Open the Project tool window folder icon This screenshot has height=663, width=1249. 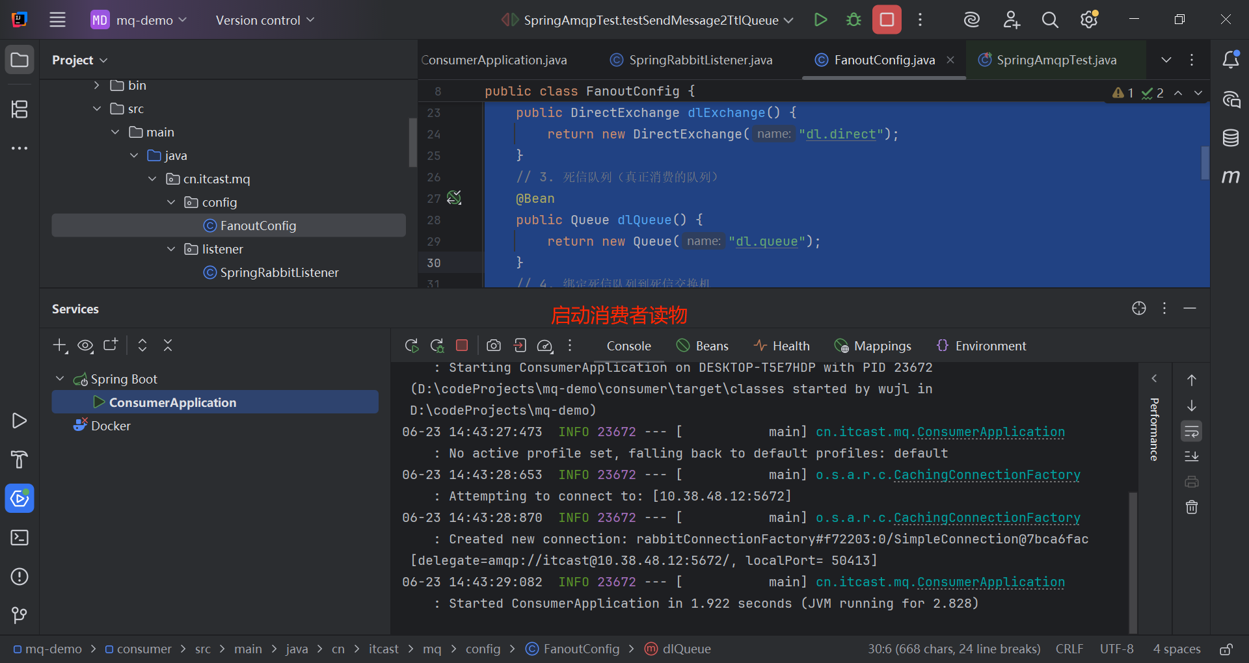(x=20, y=60)
